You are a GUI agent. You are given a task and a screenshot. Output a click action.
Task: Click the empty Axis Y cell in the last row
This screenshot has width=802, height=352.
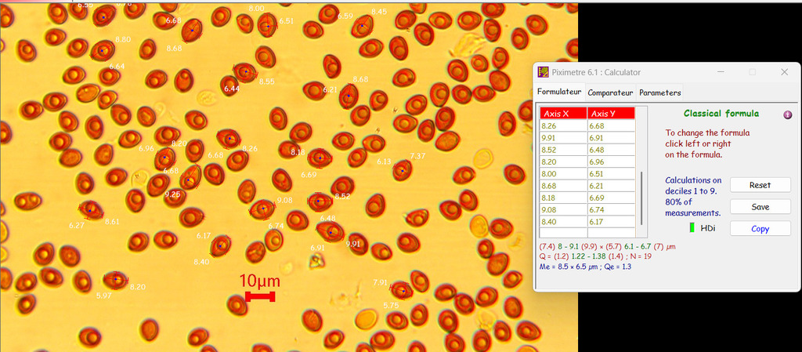(x=611, y=234)
